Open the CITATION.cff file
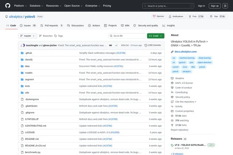The image size is (233, 155). click(x=32, y=119)
